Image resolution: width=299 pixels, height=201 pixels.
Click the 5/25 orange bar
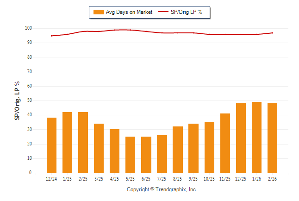[x=130, y=155]
